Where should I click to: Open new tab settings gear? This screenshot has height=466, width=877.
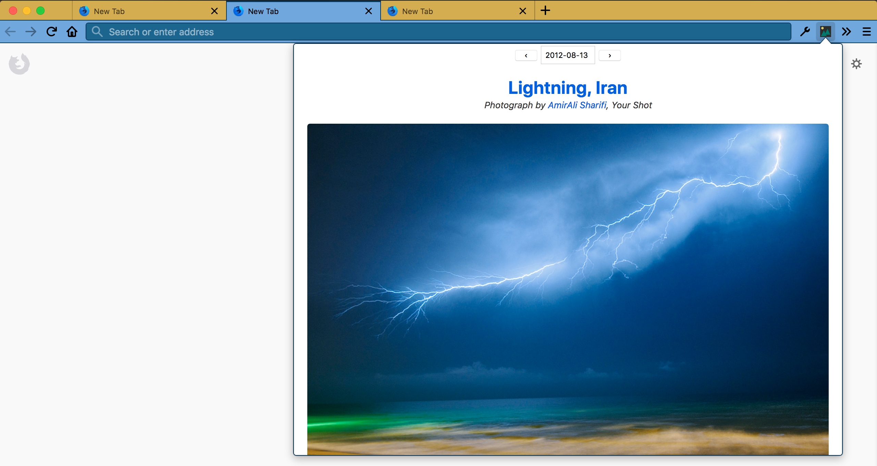[x=856, y=64]
